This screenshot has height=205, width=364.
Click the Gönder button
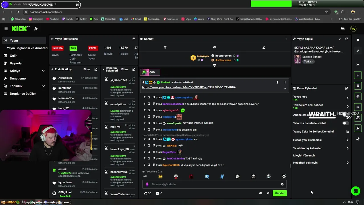click(280, 193)
